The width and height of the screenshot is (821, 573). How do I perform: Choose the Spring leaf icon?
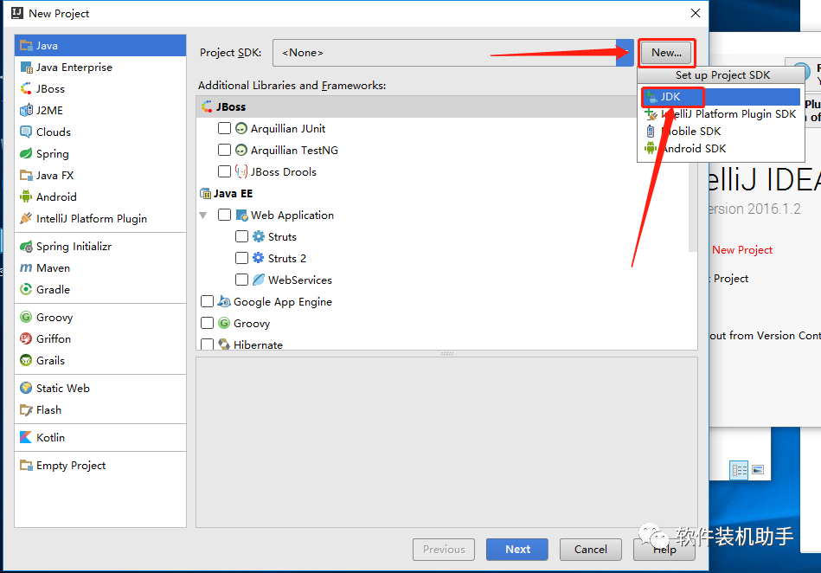point(26,153)
